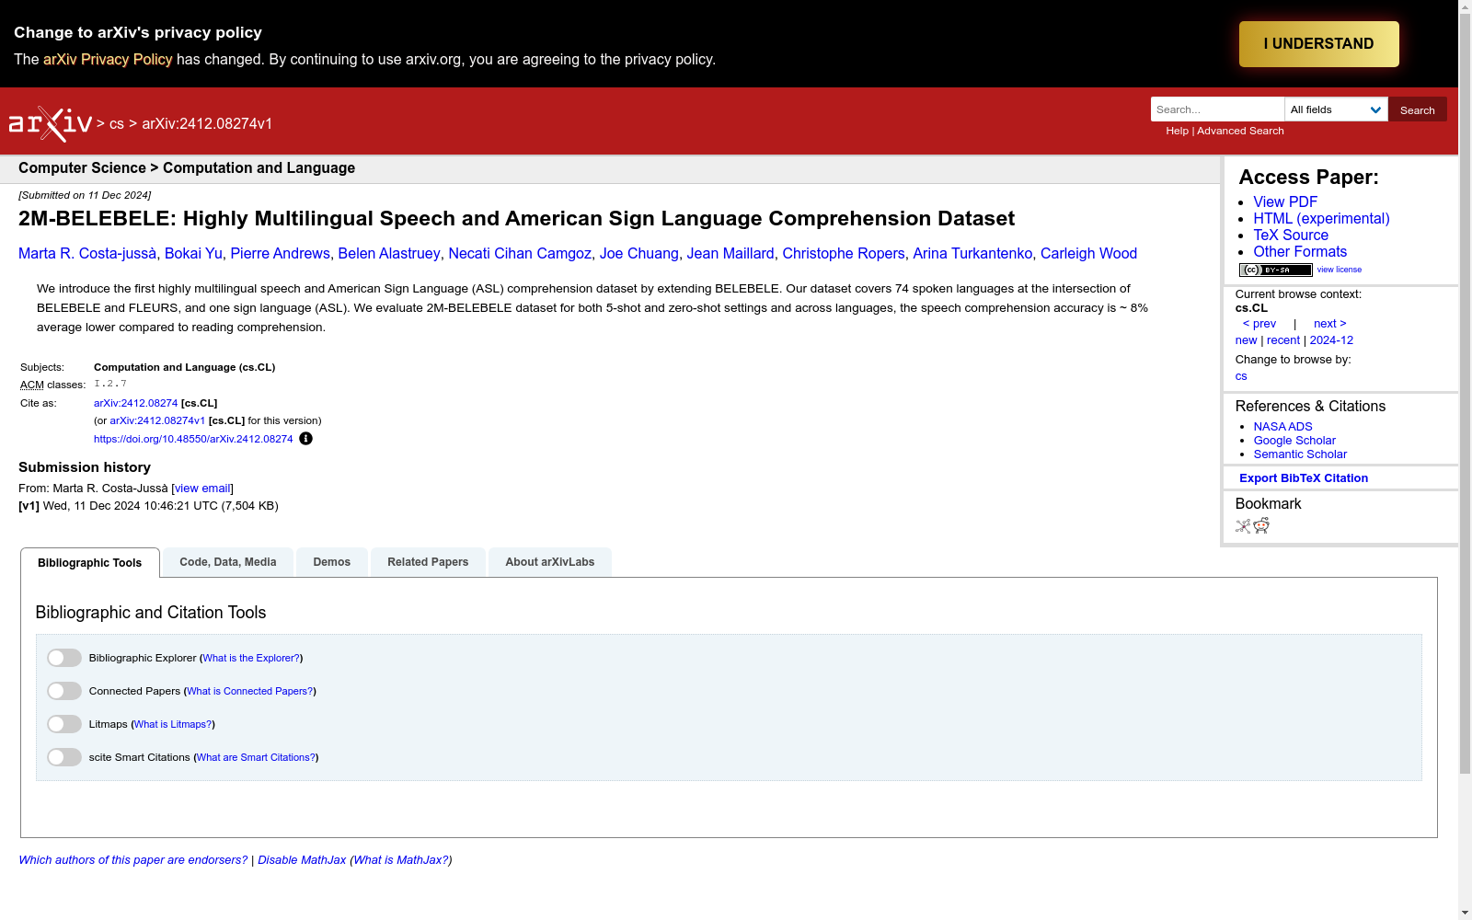Enable the Bibliographic Explorer toggle
The image size is (1472, 920).
coord(63,658)
